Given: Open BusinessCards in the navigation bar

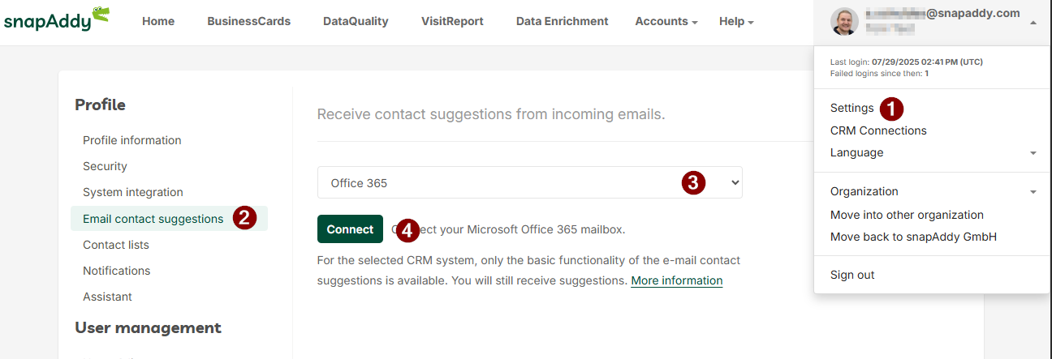Looking at the screenshot, I should tap(248, 22).
